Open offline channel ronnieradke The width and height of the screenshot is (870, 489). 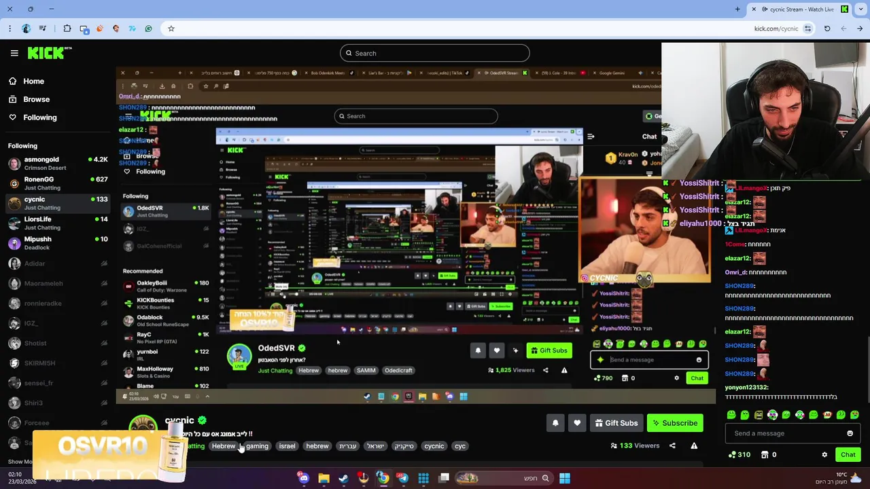click(56, 303)
